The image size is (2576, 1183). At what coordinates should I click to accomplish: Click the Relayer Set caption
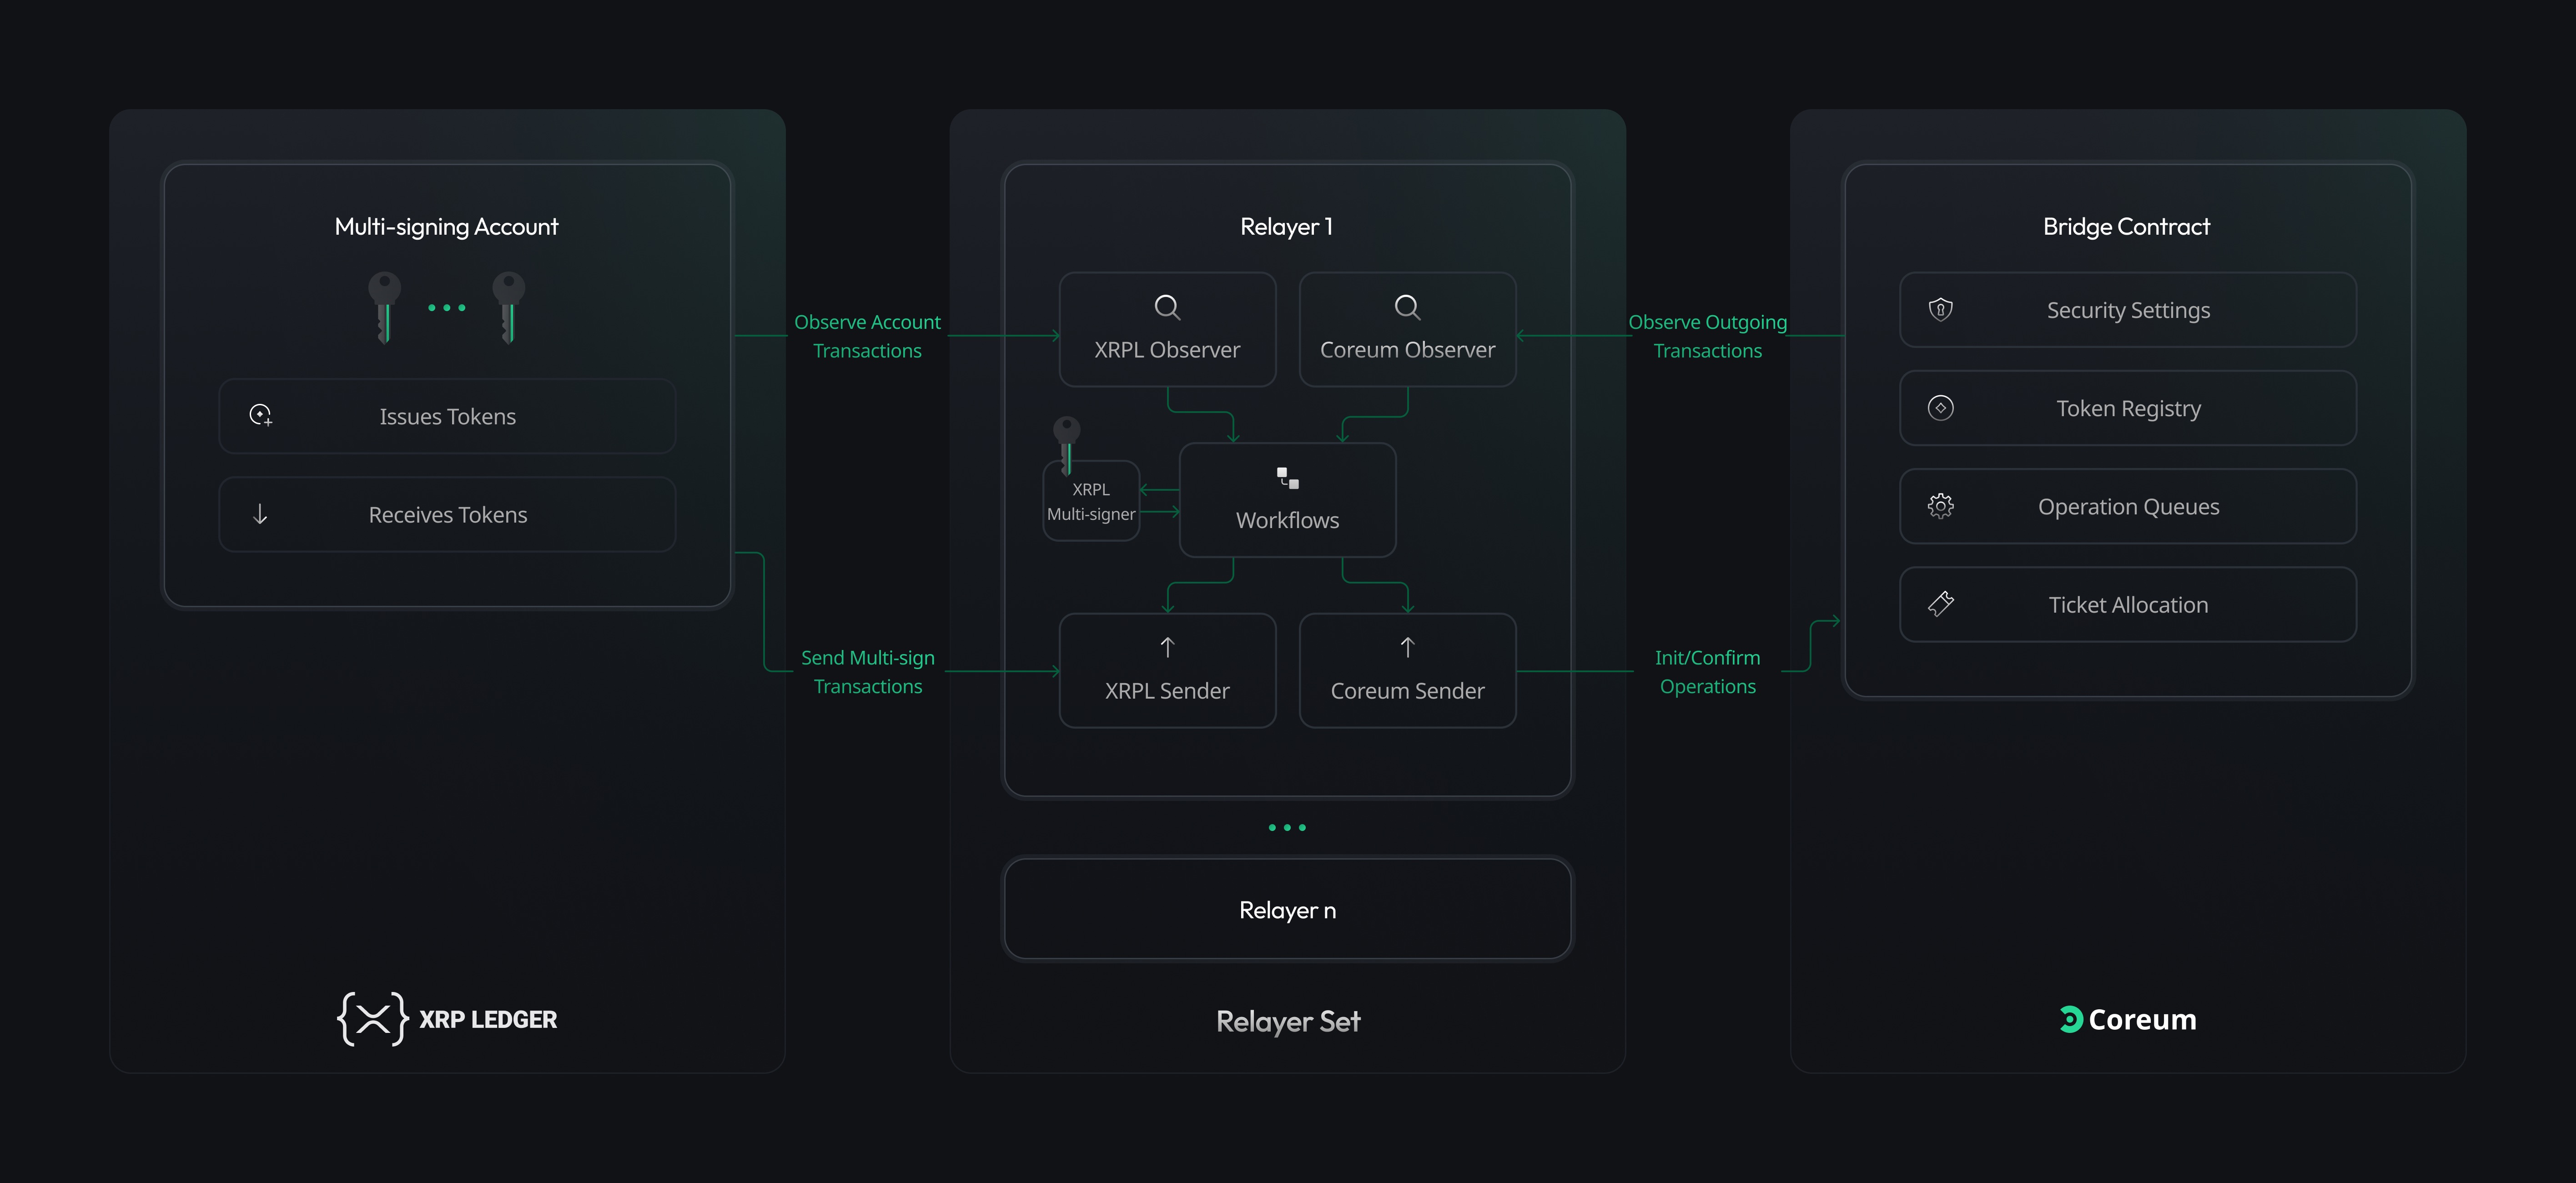pos(1287,1021)
